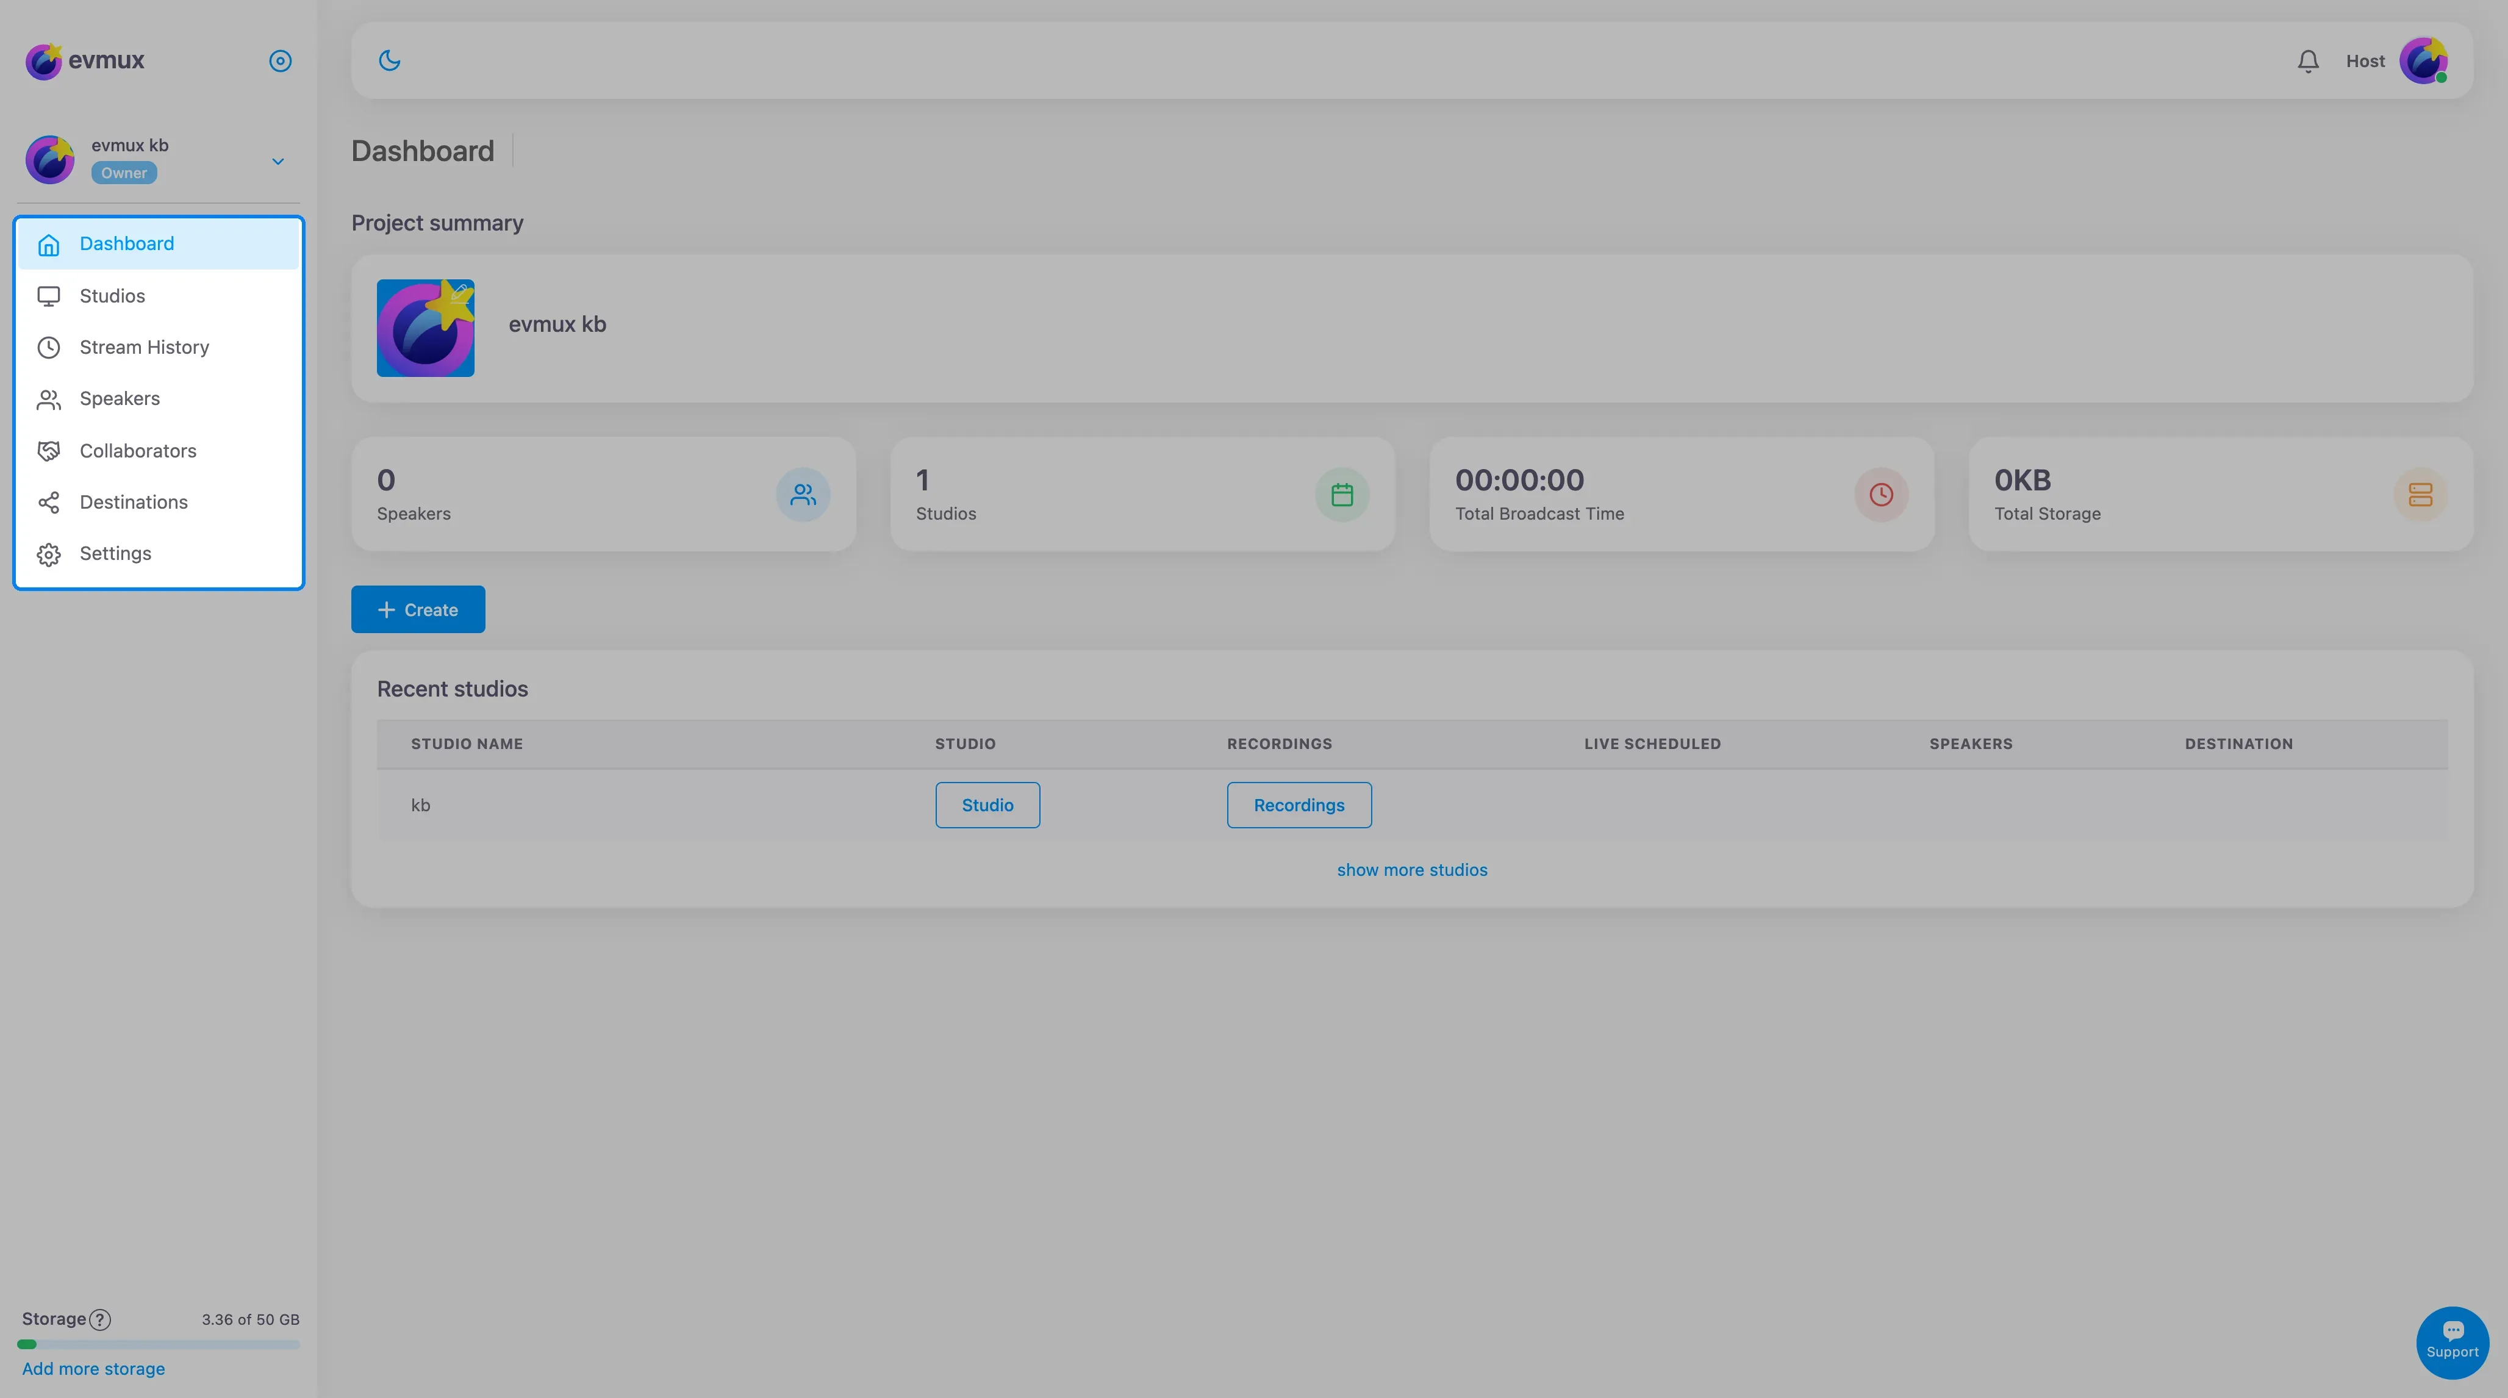Click the Destinations share icon
The width and height of the screenshot is (2508, 1398).
(49, 503)
